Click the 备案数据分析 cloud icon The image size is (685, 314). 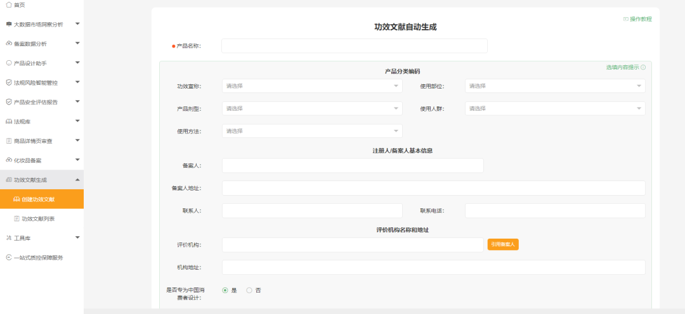click(9, 44)
